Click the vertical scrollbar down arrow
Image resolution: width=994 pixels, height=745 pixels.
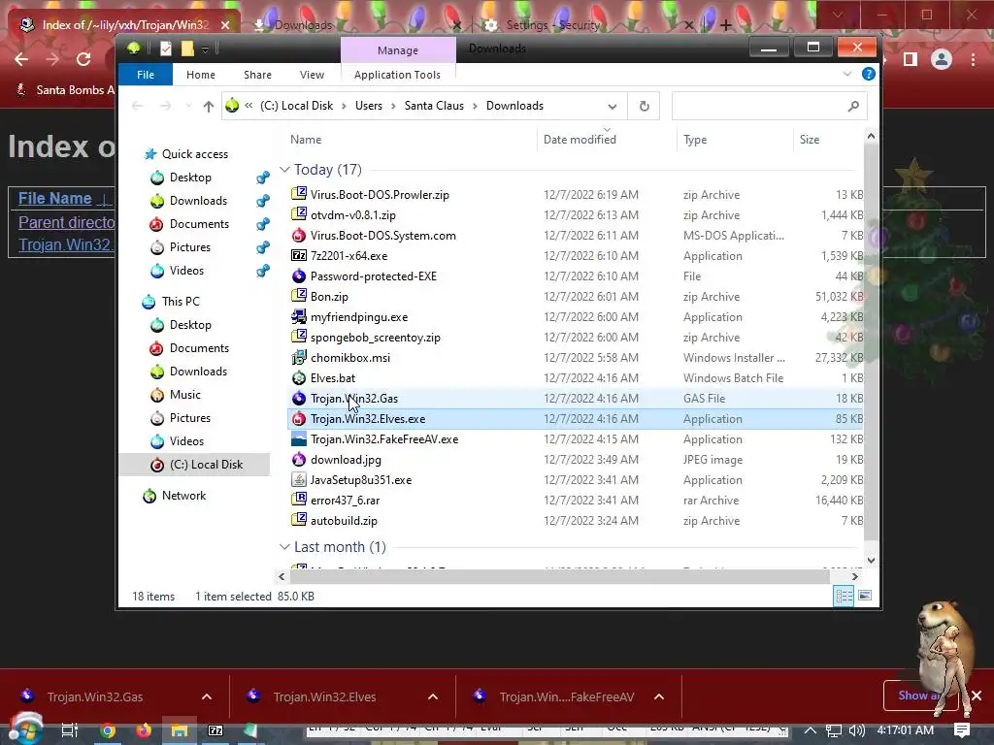(x=871, y=560)
